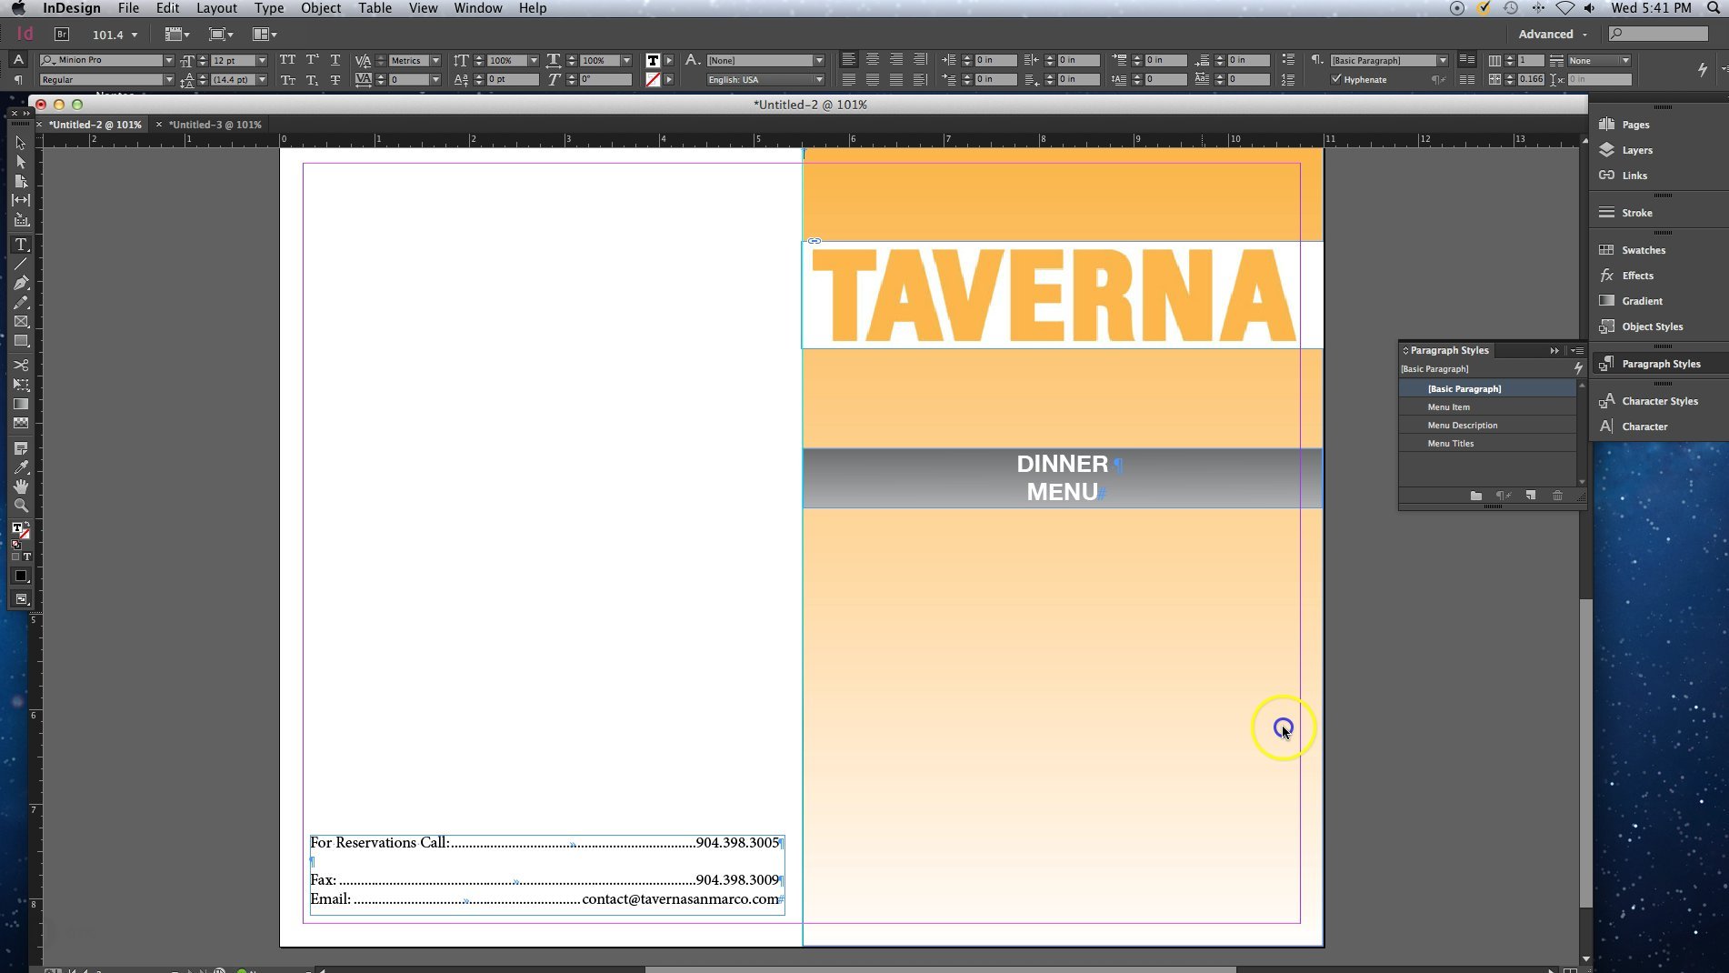This screenshot has width=1729, height=973.
Task: Delete a style using the trash button
Action: coord(1557,497)
